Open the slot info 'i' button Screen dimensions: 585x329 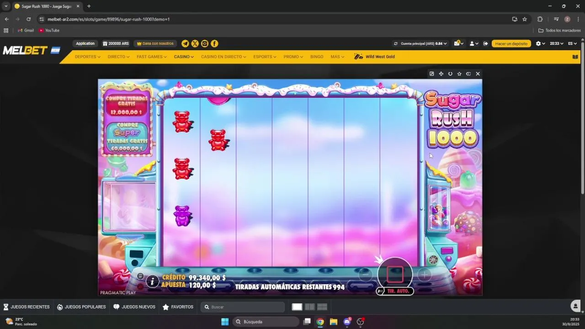(152, 281)
